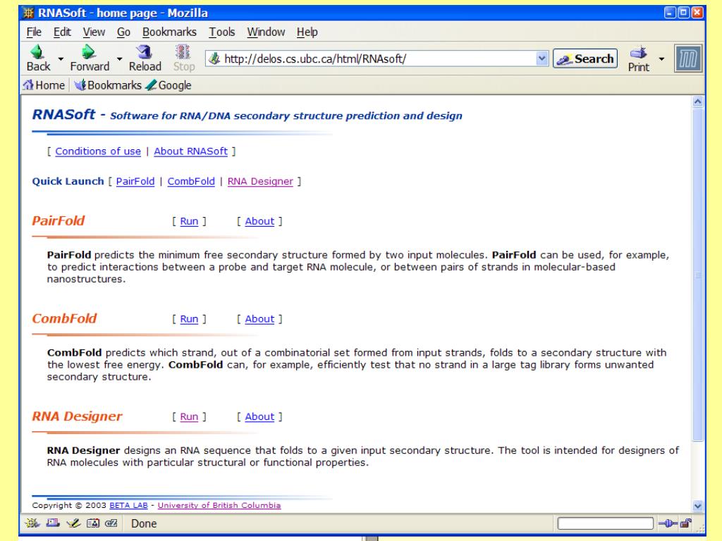Open the Google bookmark
This screenshot has width=722, height=541.
[x=169, y=85]
